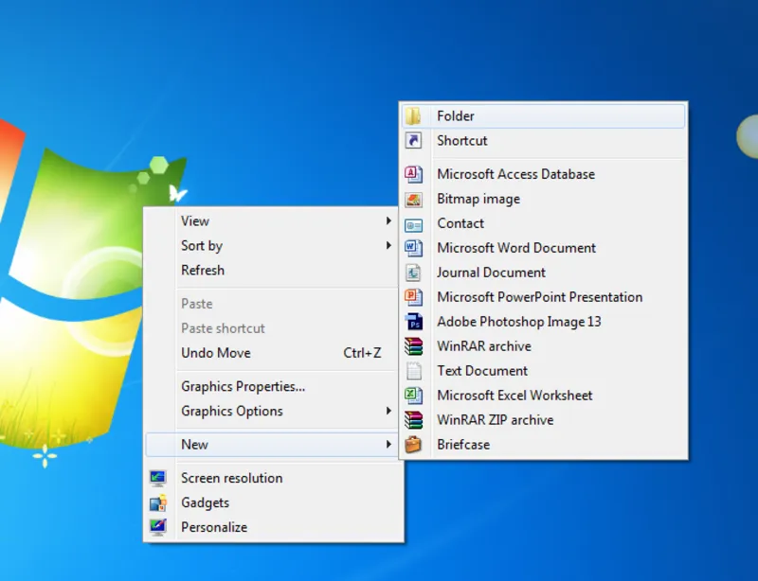The width and height of the screenshot is (758, 581).
Task: Create a new WinRAR ZIP archive
Action: pos(543,420)
